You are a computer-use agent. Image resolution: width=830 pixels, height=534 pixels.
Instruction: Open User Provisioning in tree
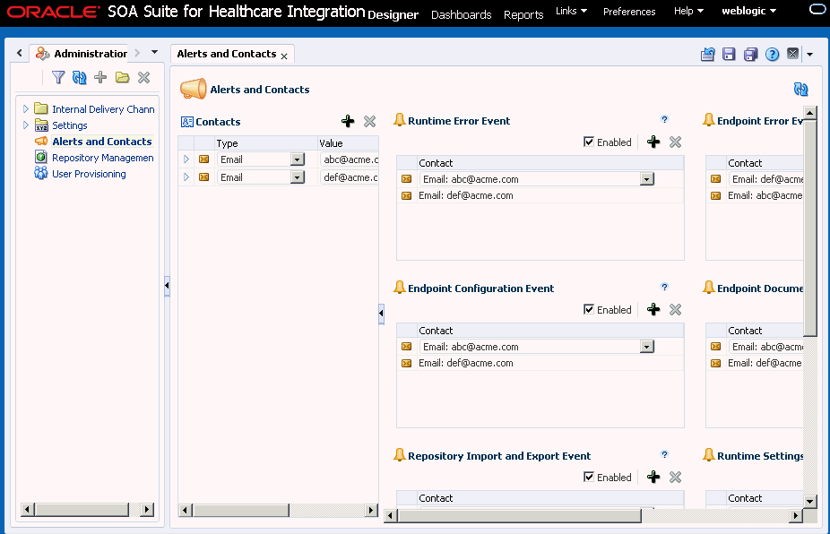tap(89, 174)
